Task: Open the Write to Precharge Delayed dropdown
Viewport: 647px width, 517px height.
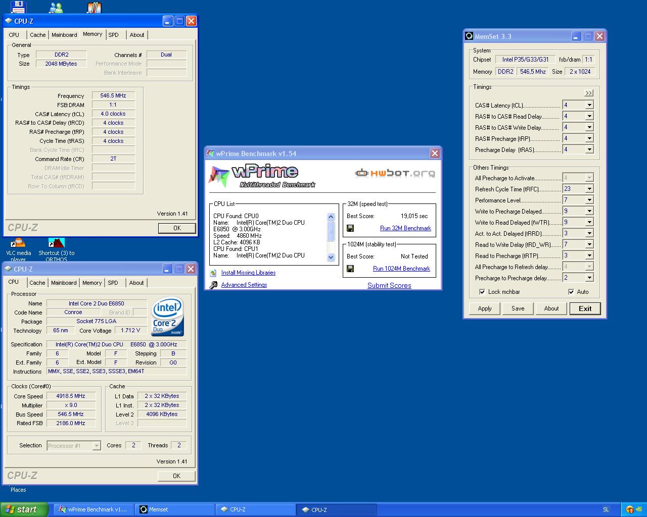Action: [589, 211]
